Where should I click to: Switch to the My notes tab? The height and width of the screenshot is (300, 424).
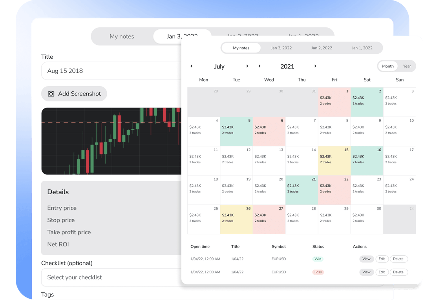click(x=241, y=48)
